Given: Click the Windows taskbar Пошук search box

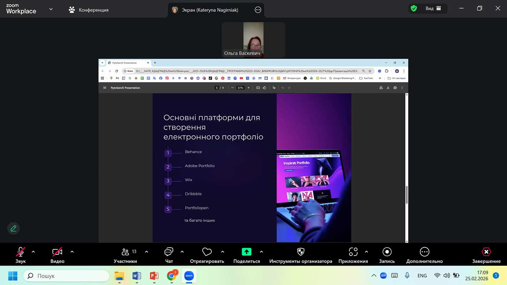Looking at the screenshot, I should point(66,276).
